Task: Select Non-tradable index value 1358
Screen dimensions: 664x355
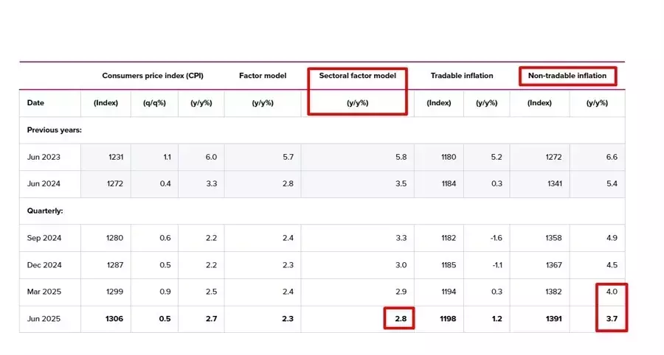Action: coord(553,237)
